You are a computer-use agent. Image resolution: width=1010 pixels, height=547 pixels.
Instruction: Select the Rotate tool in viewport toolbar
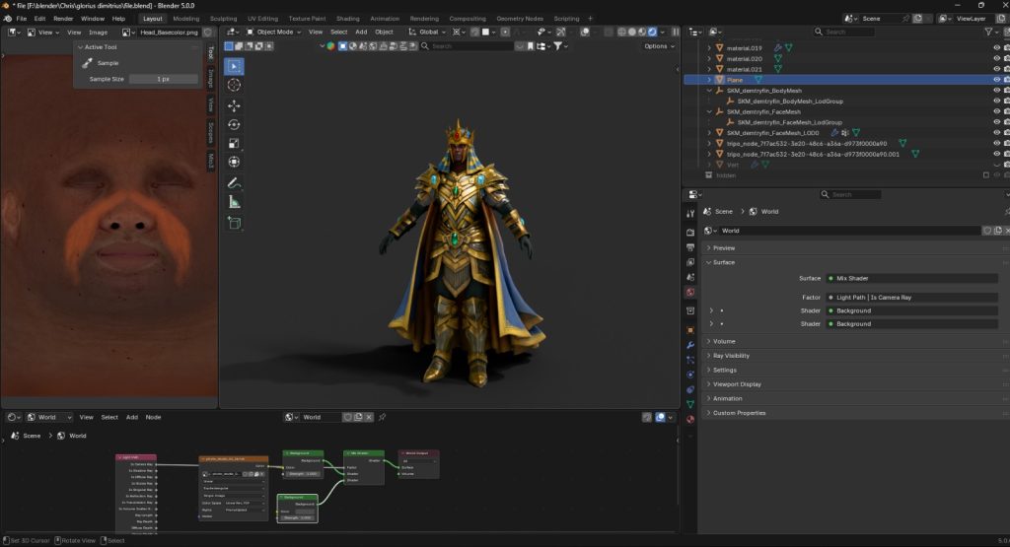coord(234,125)
